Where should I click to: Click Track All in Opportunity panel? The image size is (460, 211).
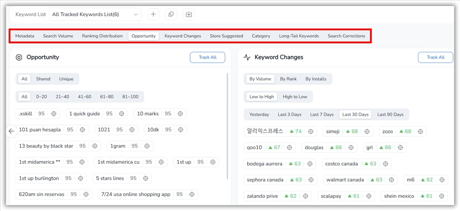(207, 57)
